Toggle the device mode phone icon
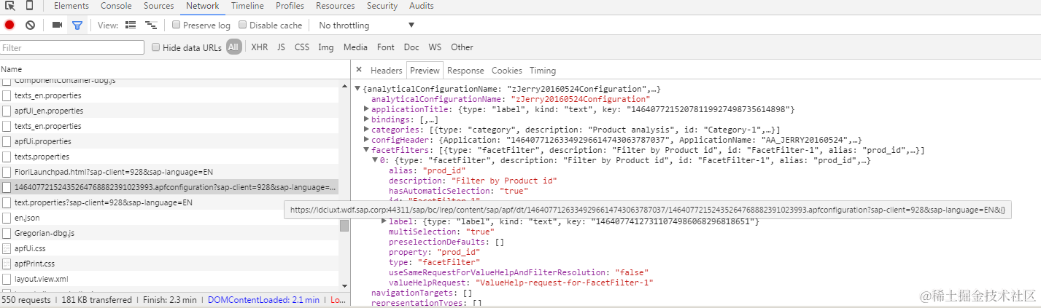 (x=30, y=6)
